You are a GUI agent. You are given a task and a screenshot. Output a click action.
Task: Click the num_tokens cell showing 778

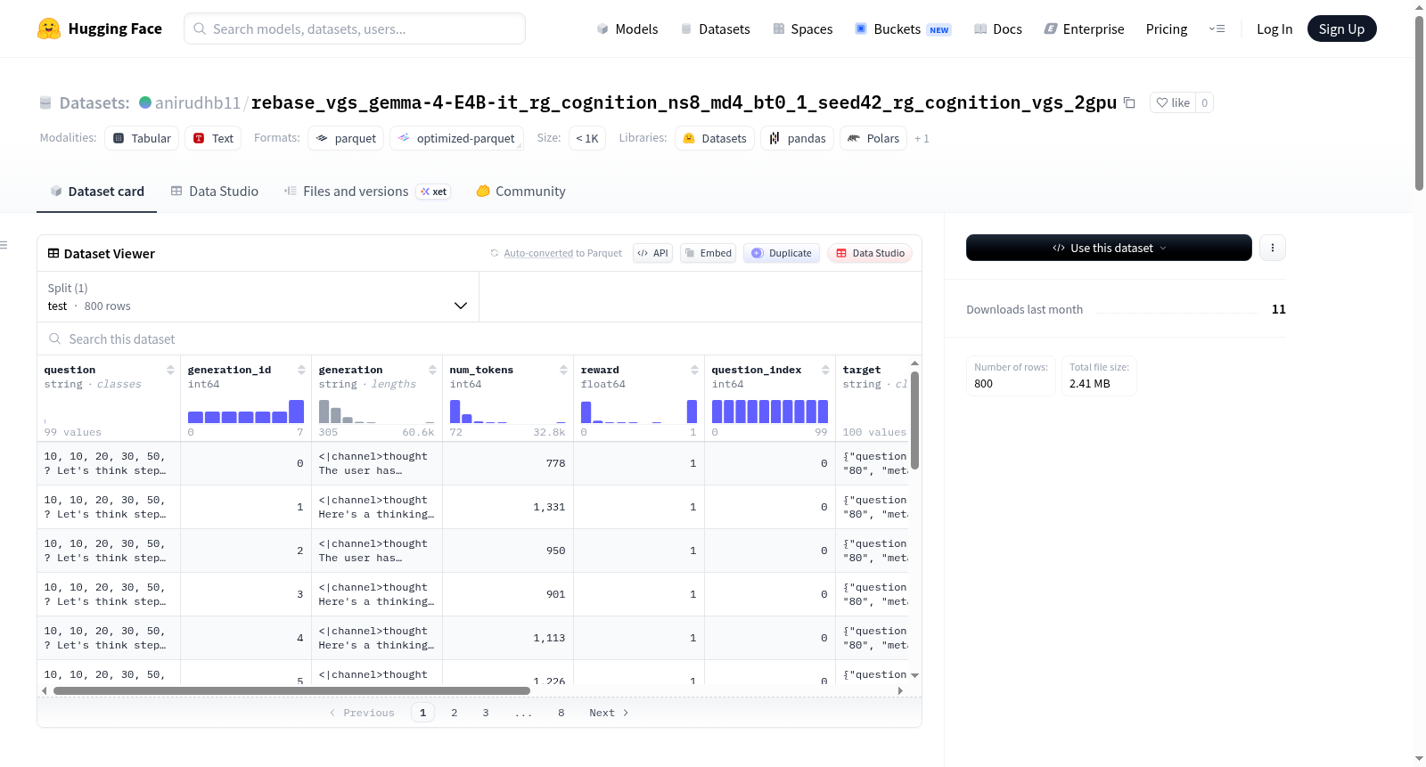click(x=508, y=463)
